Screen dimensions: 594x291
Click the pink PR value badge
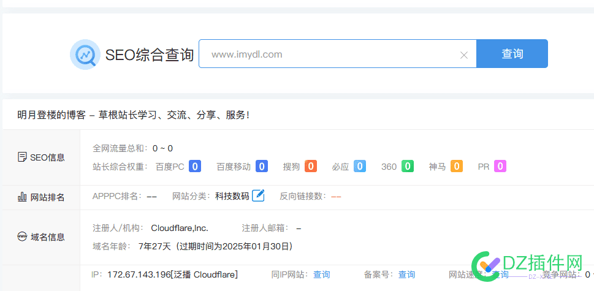point(500,166)
